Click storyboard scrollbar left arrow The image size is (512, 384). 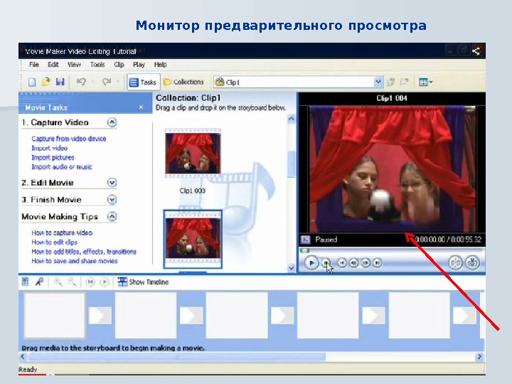23,356
